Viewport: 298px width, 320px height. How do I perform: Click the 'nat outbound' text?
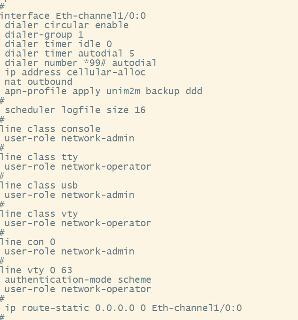coord(39,82)
